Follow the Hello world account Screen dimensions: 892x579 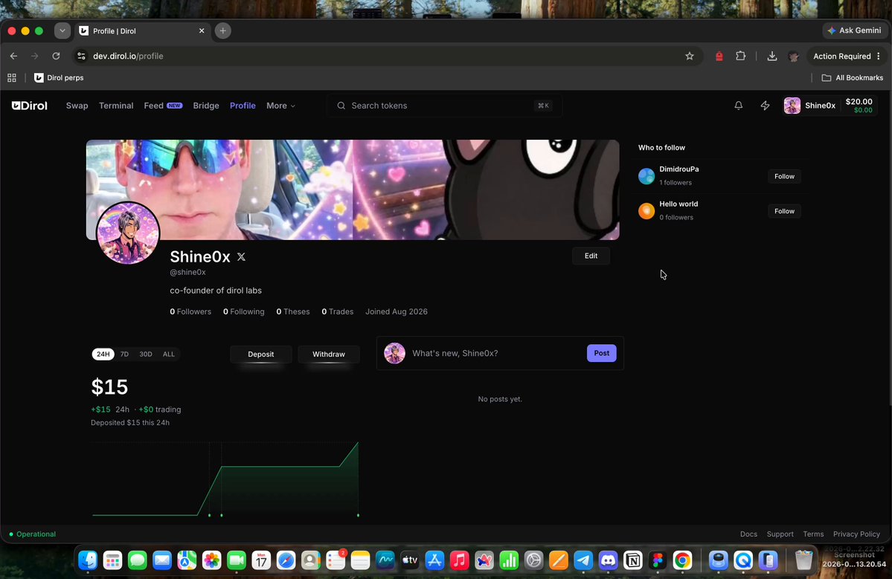coord(784,211)
